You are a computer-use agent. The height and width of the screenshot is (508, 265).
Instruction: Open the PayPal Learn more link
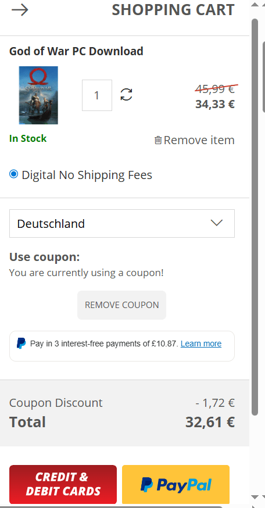201,344
